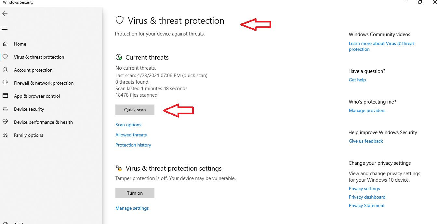Toggle the hamburger navigation menu
Image resolution: width=437 pixels, height=224 pixels.
[x=5, y=28]
